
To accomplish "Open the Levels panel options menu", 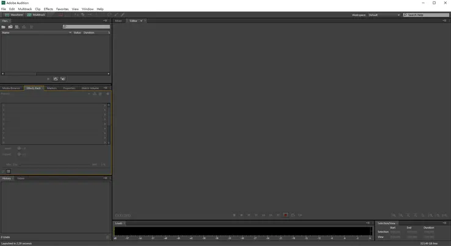I will pos(368,223).
